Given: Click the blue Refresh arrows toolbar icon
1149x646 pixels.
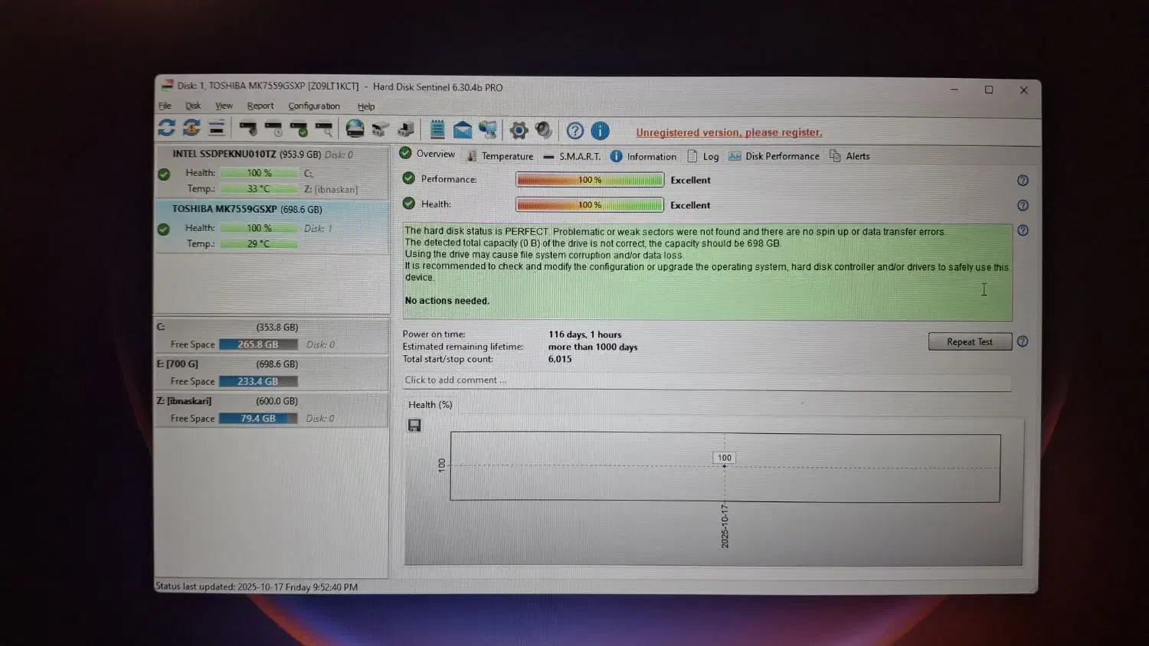Looking at the screenshot, I should [166, 128].
